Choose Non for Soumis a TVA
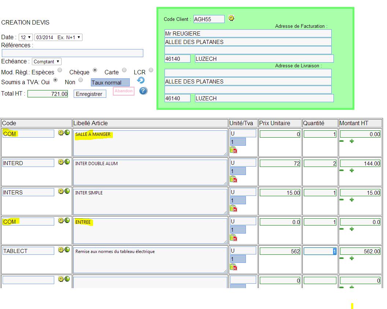This screenshot has height=309, width=387. click(x=81, y=80)
